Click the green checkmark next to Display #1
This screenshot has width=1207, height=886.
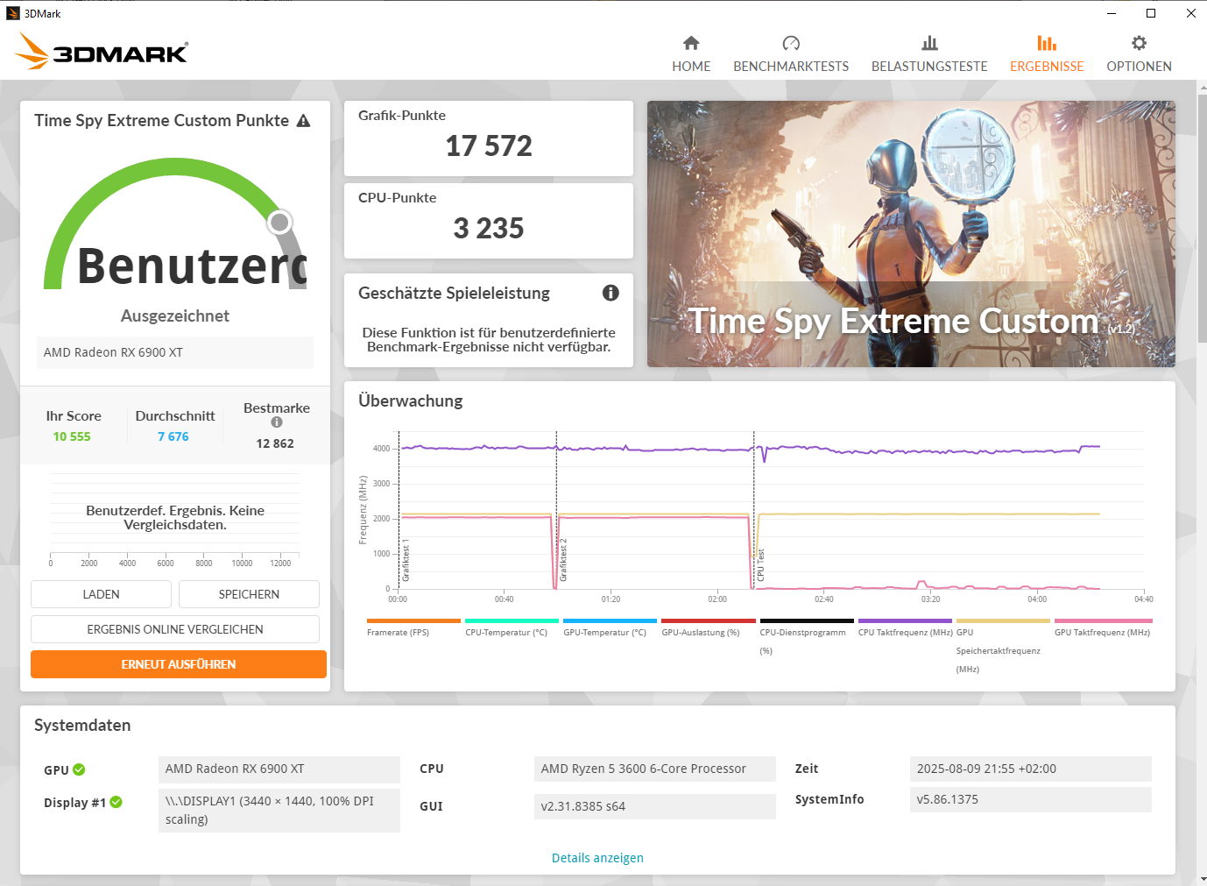[116, 802]
